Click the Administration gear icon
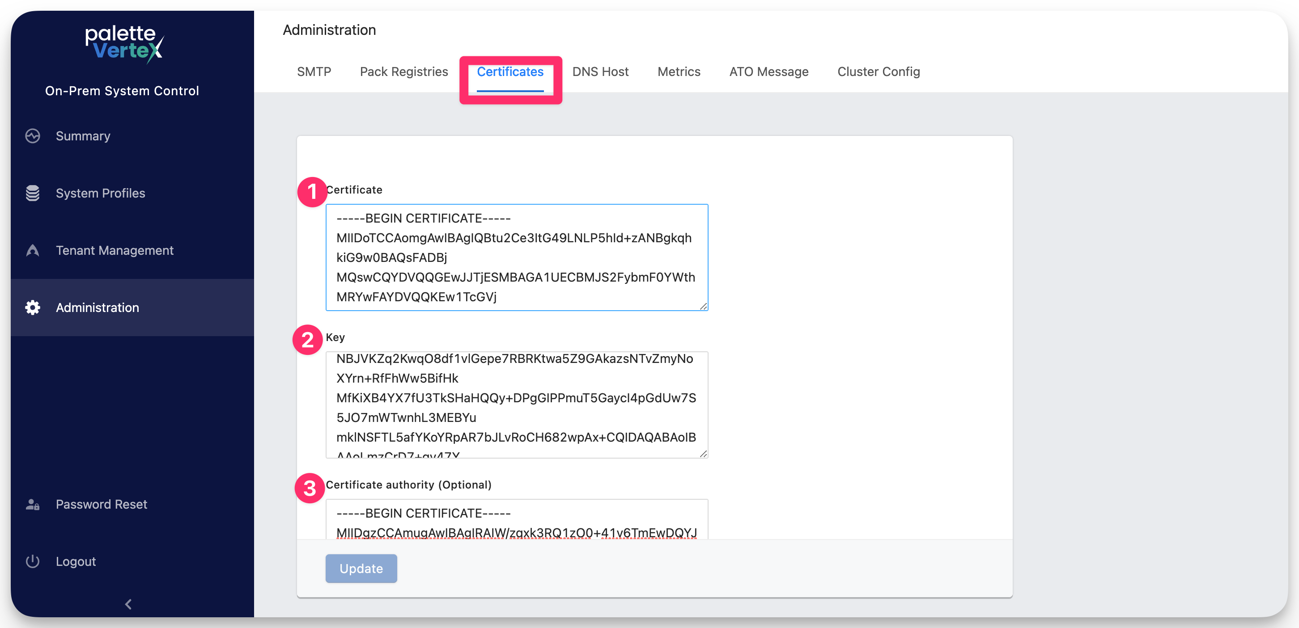 click(x=33, y=308)
